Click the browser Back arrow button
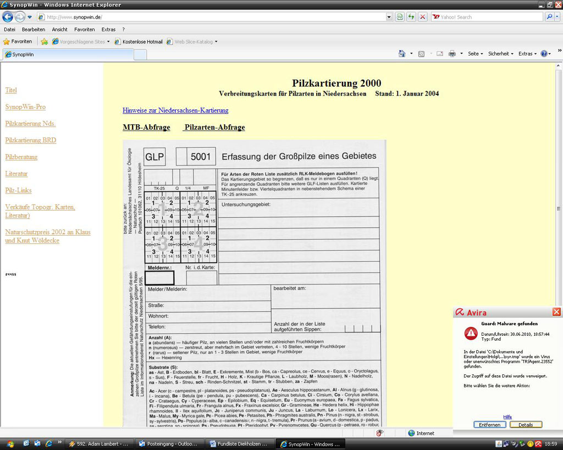Image resolution: width=563 pixels, height=450 pixels. pos(8,17)
